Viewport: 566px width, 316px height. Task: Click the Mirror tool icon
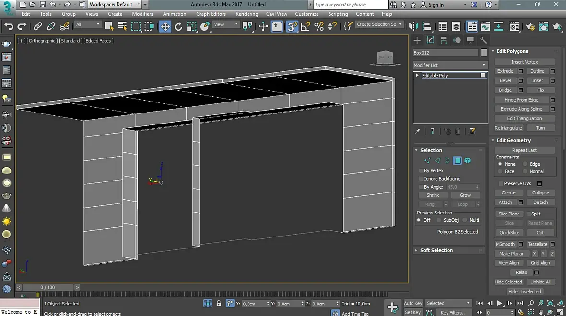coord(413,26)
